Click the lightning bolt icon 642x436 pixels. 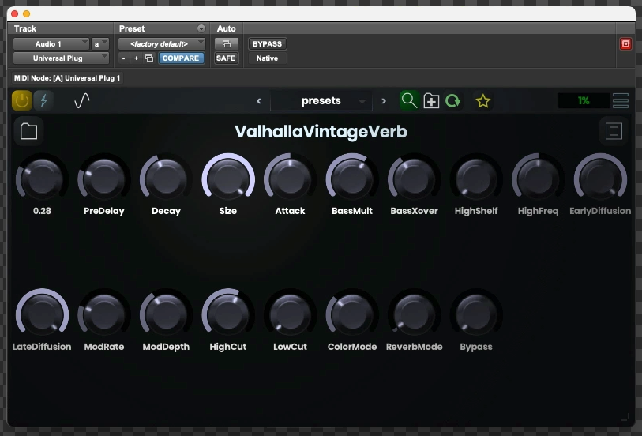(43, 101)
